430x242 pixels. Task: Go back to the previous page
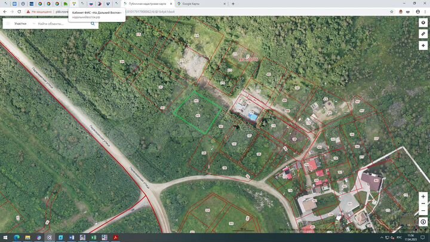pyautogui.click(x=5, y=11)
